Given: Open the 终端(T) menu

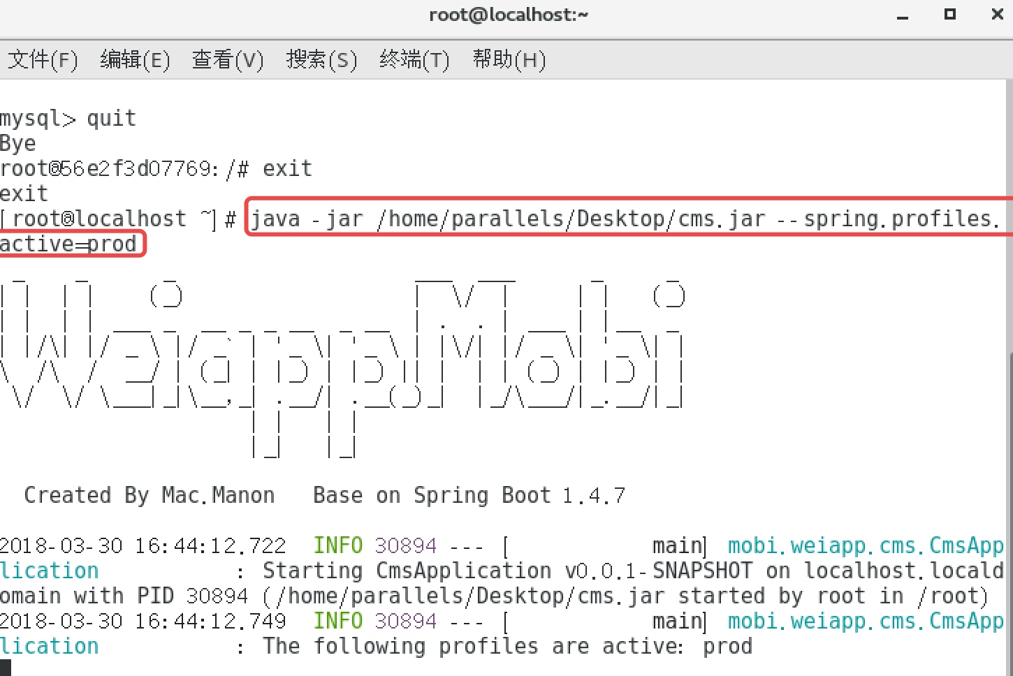Looking at the screenshot, I should pos(414,60).
